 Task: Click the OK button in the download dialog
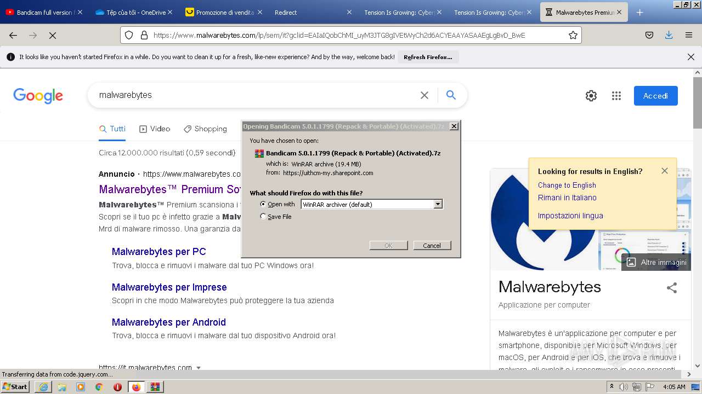click(x=389, y=245)
